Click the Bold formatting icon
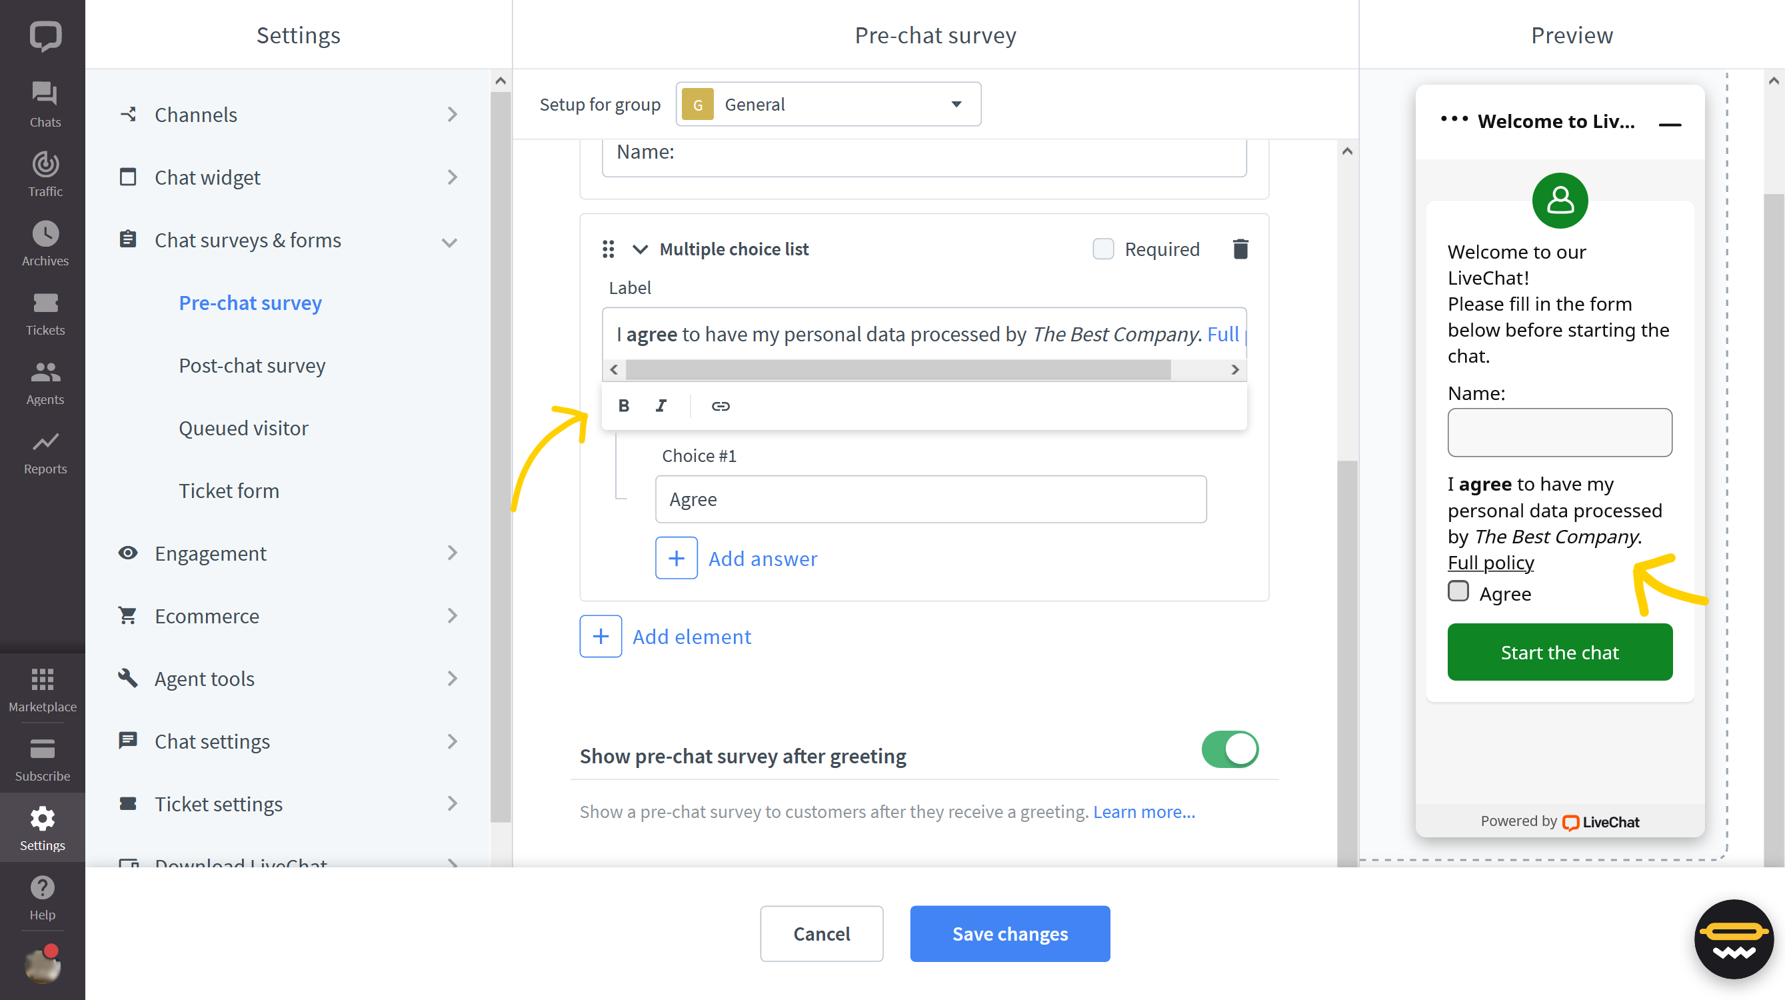The height and width of the screenshot is (1000, 1785). coord(624,405)
